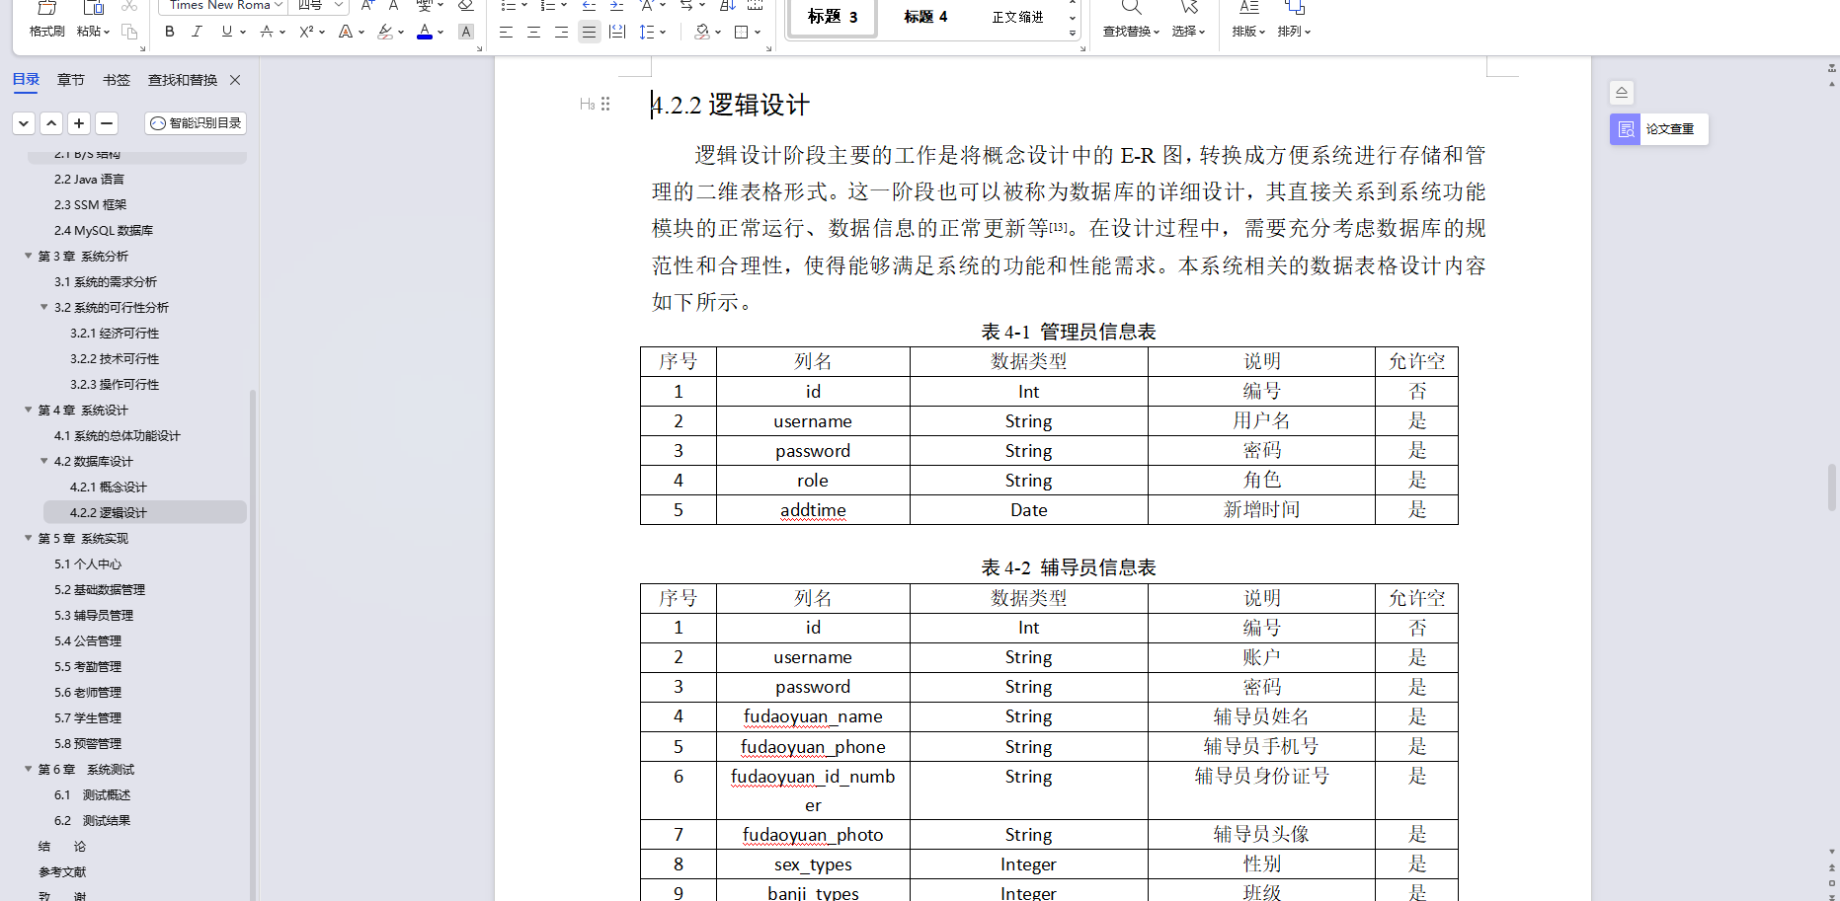Toggle bold formatting
Image resolution: width=1840 pixels, height=901 pixels.
(x=170, y=32)
